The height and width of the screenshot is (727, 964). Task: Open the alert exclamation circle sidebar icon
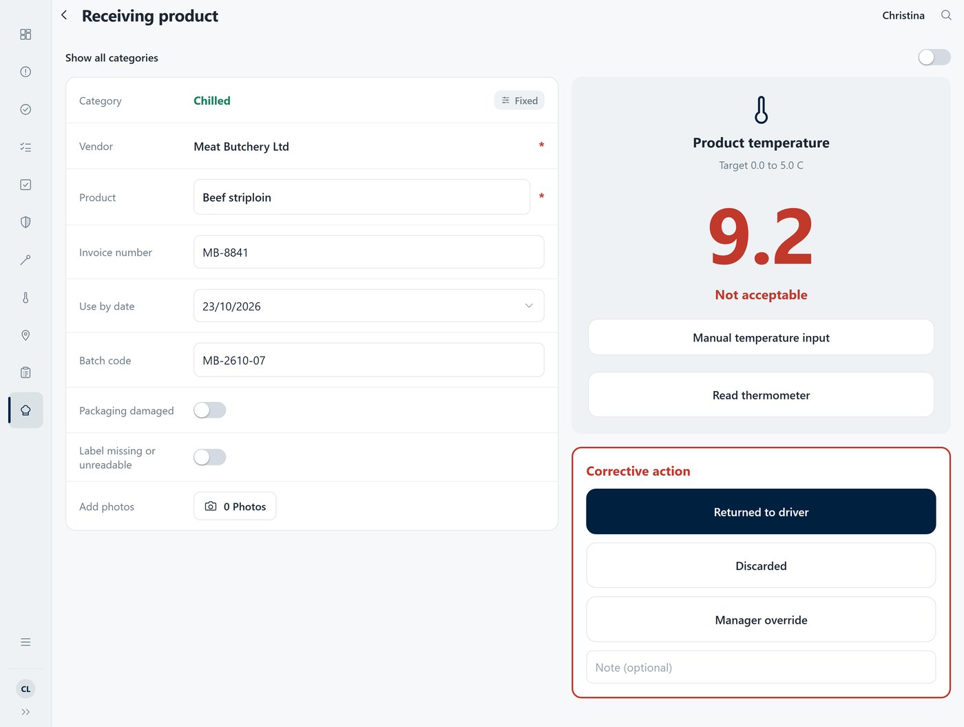(25, 72)
